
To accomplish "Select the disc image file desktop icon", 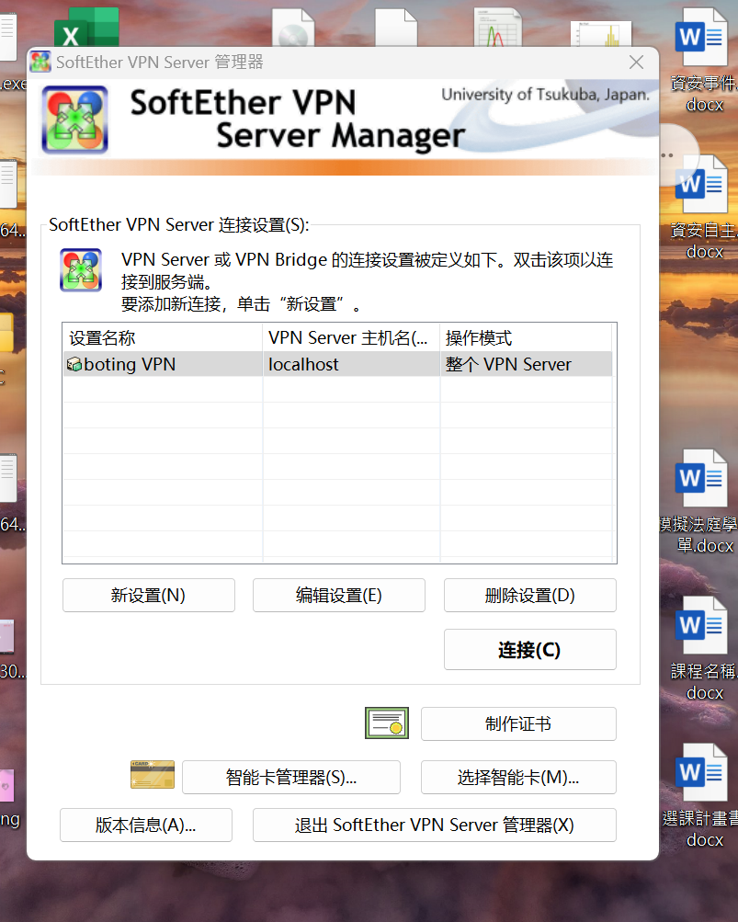I will [293, 28].
